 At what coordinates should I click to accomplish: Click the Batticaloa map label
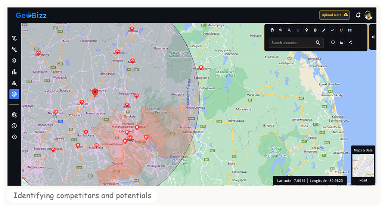click(x=314, y=59)
